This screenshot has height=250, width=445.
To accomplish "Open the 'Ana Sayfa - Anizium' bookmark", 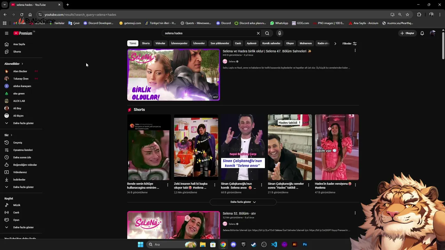I will coord(363,23).
